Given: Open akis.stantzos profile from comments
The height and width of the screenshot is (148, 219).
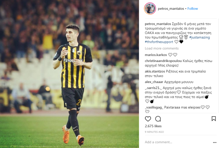Looking at the screenshot, I should pyautogui.click(x=155, y=71).
